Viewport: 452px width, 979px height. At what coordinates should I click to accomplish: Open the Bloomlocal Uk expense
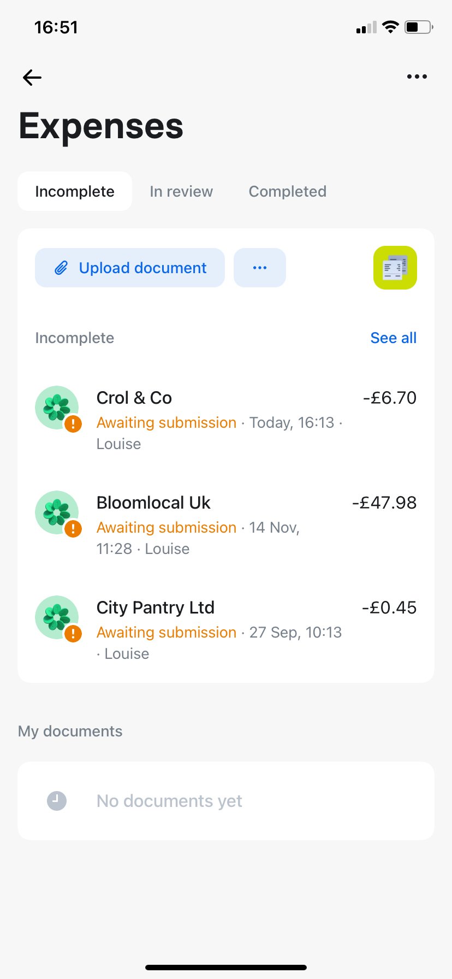tap(218, 524)
